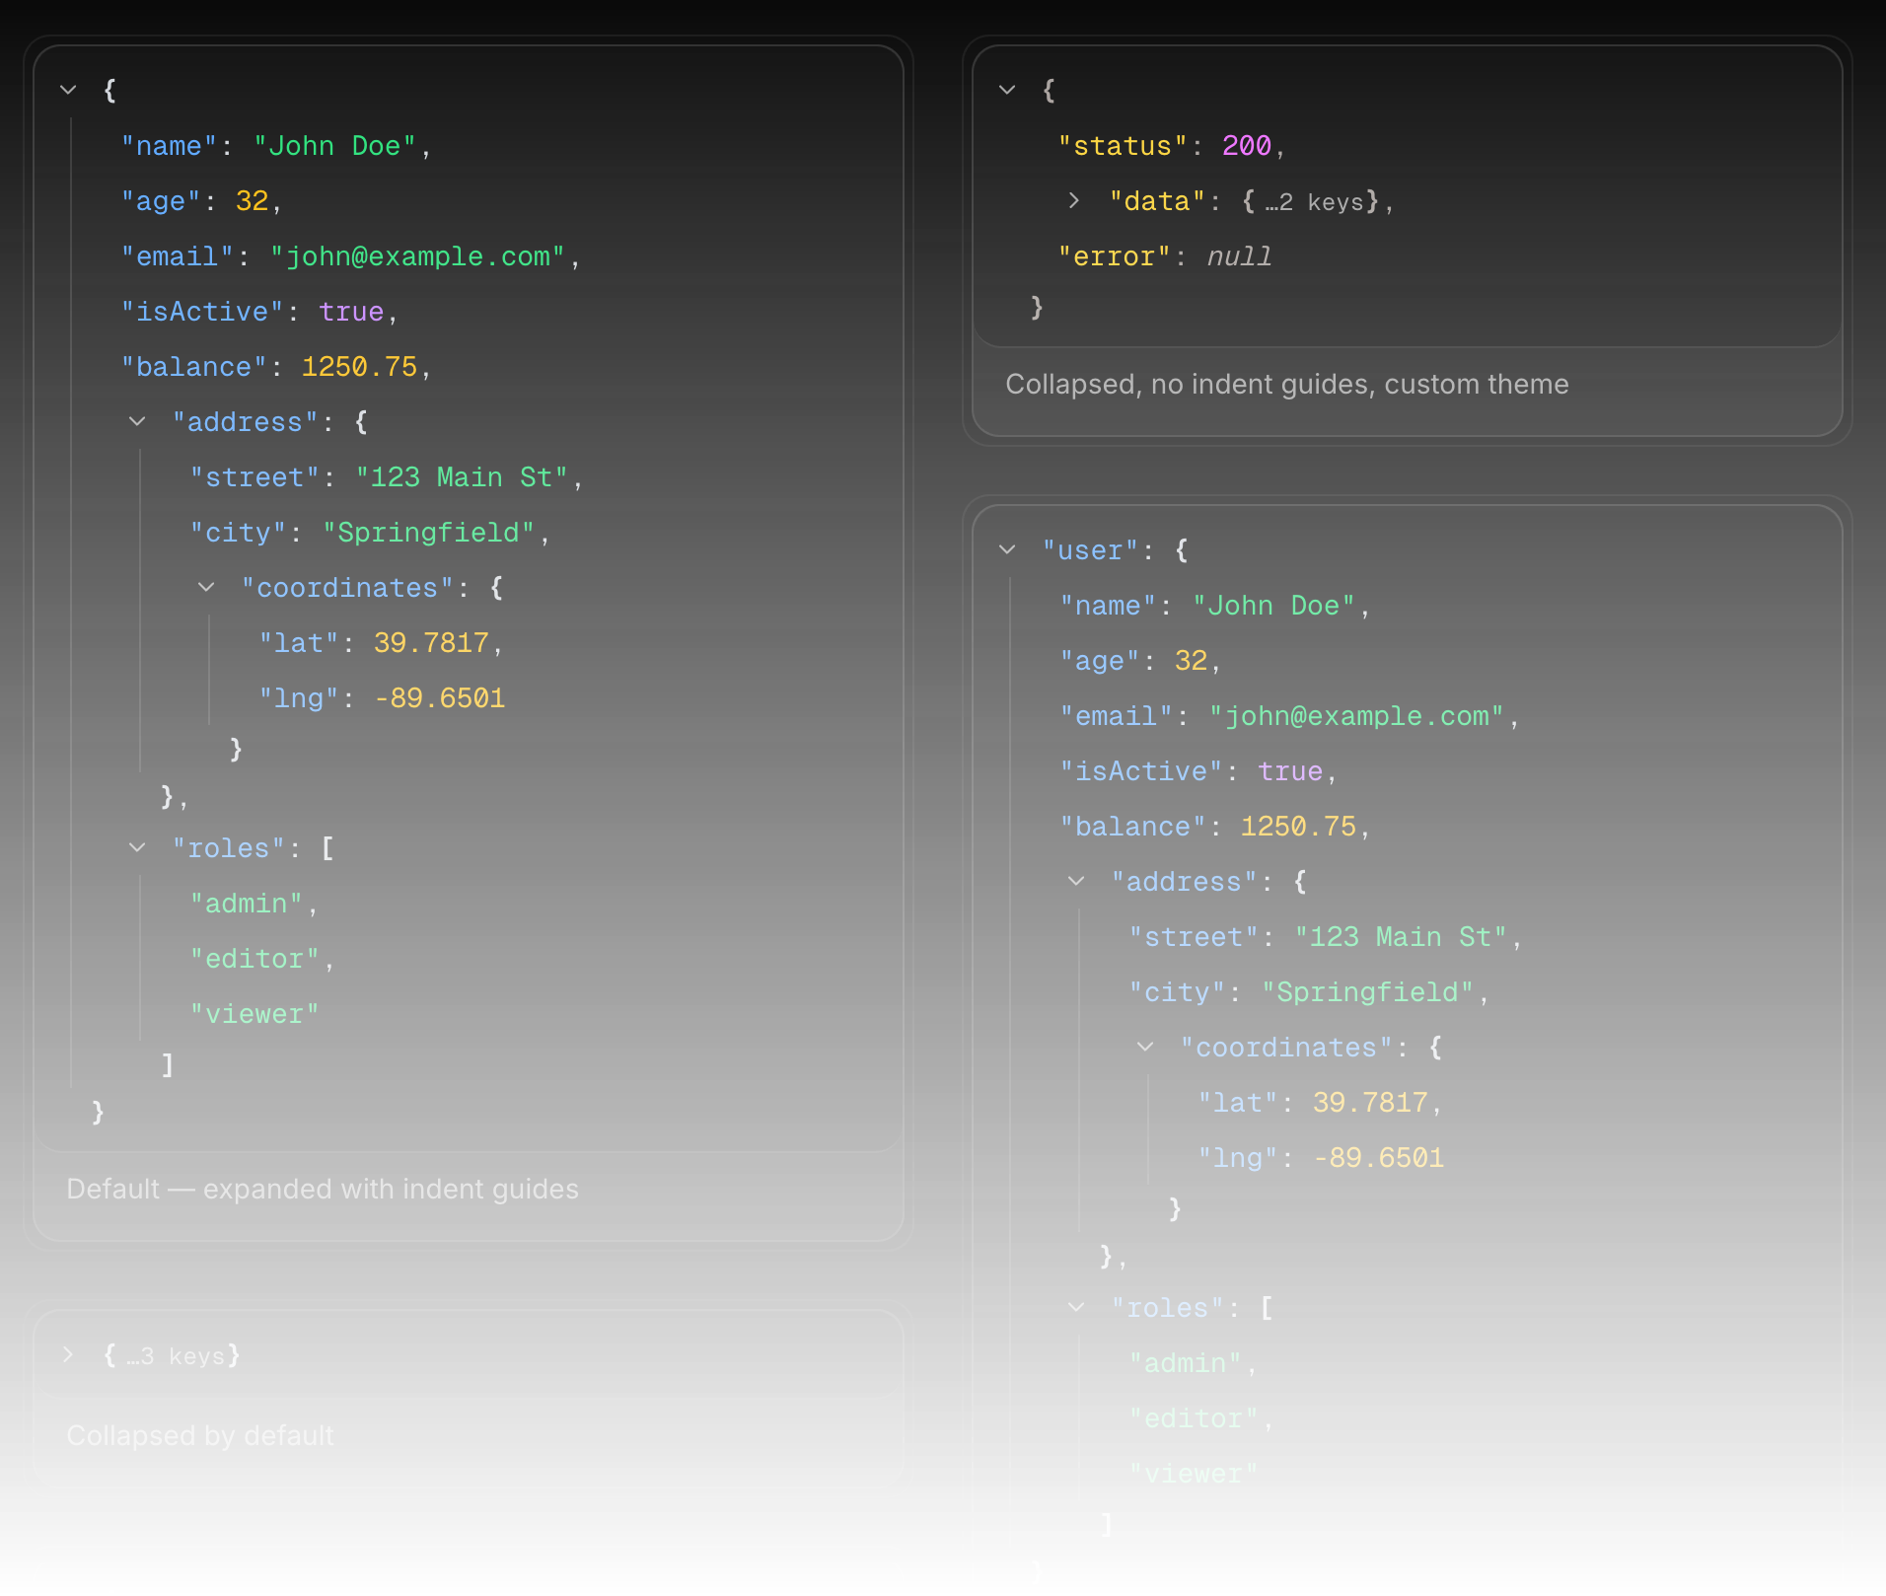Click the -89.6501 lng value in the left viewer
1886x1596 pixels.
[440, 698]
